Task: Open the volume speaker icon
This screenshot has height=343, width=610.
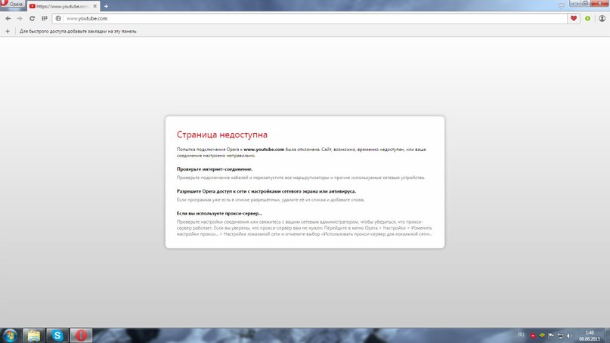Action: tap(569, 335)
